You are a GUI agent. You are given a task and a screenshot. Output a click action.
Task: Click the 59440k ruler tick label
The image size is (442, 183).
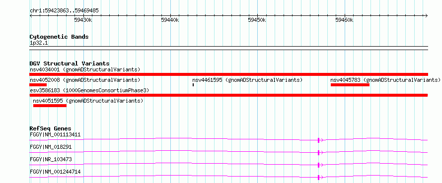(170, 20)
